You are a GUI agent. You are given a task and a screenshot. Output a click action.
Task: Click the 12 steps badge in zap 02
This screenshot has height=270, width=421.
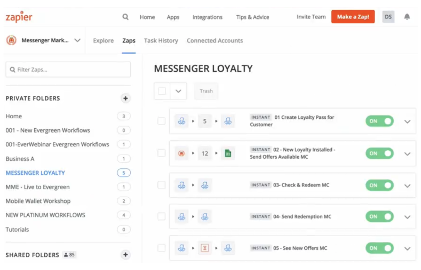[x=204, y=153]
